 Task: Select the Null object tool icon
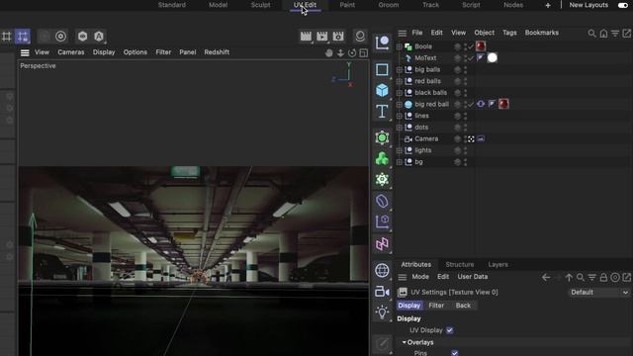[382, 43]
